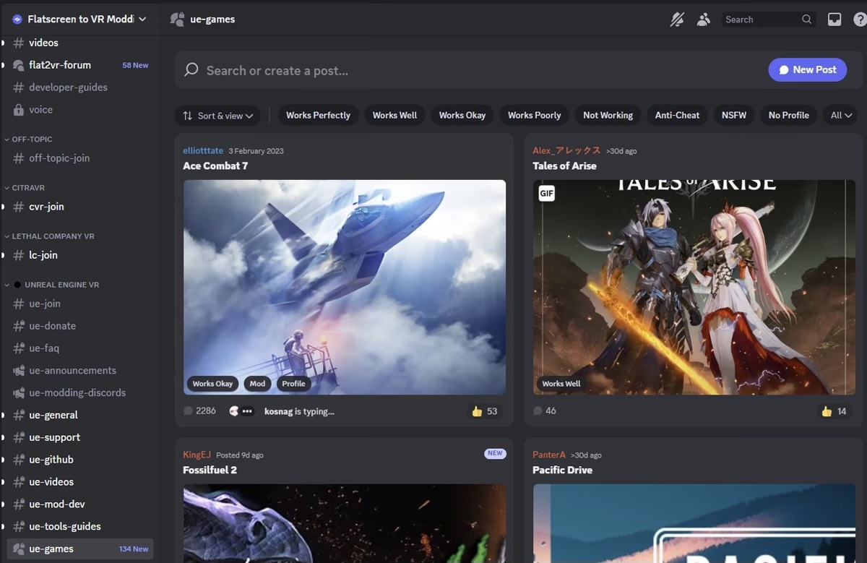The width and height of the screenshot is (867, 563).
Task: Click the author name elliotttate
Action: [203, 151]
